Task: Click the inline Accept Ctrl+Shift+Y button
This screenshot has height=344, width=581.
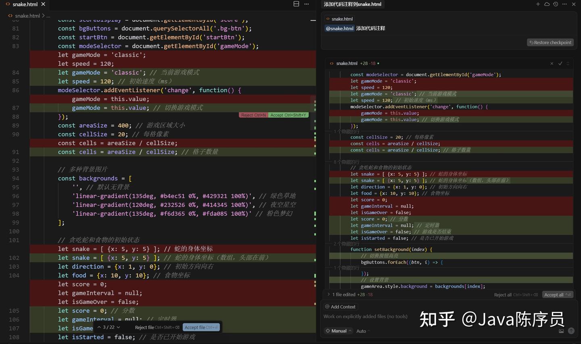Action: tap(288, 115)
